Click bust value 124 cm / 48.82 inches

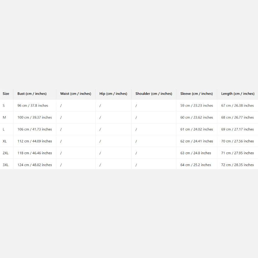click(35, 165)
